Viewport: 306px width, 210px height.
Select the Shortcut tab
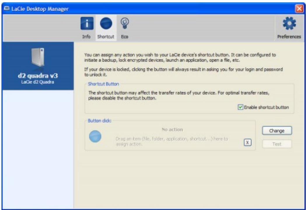coord(106,28)
